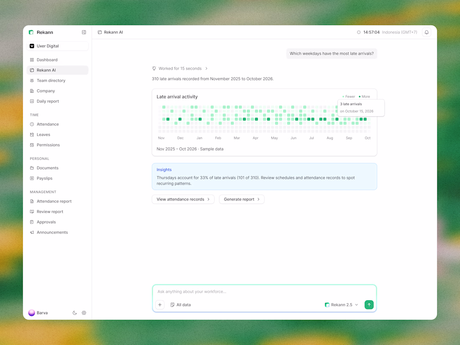This screenshot has height=345, width=460.
Task: Click the plus attachment button
Action: pos(160,305)
